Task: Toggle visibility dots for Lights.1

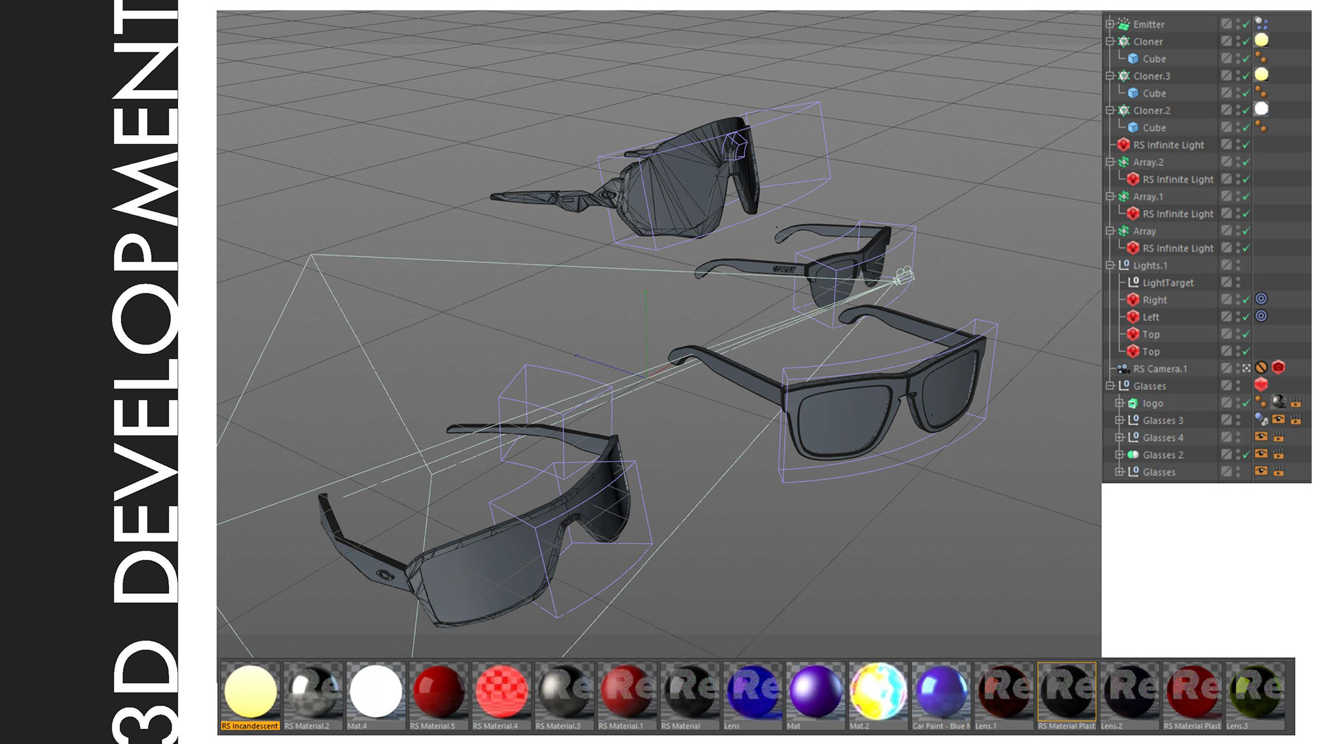Action: coord(1238,265)
